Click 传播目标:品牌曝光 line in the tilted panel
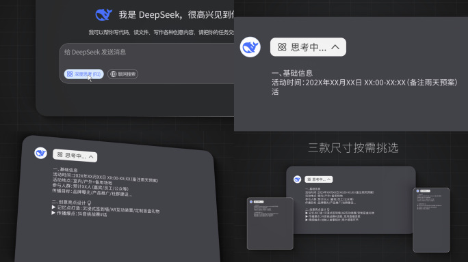Screen dimensions: 468x262 click(92, 192)
